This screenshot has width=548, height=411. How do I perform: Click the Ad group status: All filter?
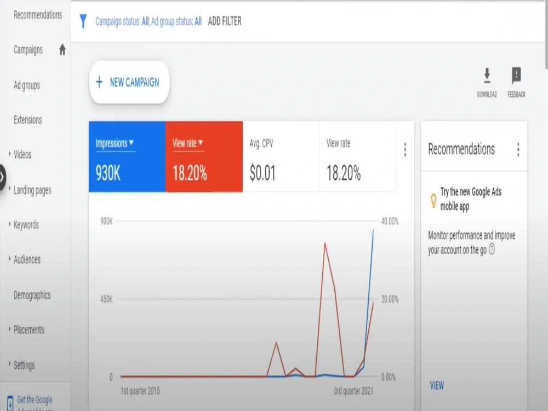click(x=176, y=22)
